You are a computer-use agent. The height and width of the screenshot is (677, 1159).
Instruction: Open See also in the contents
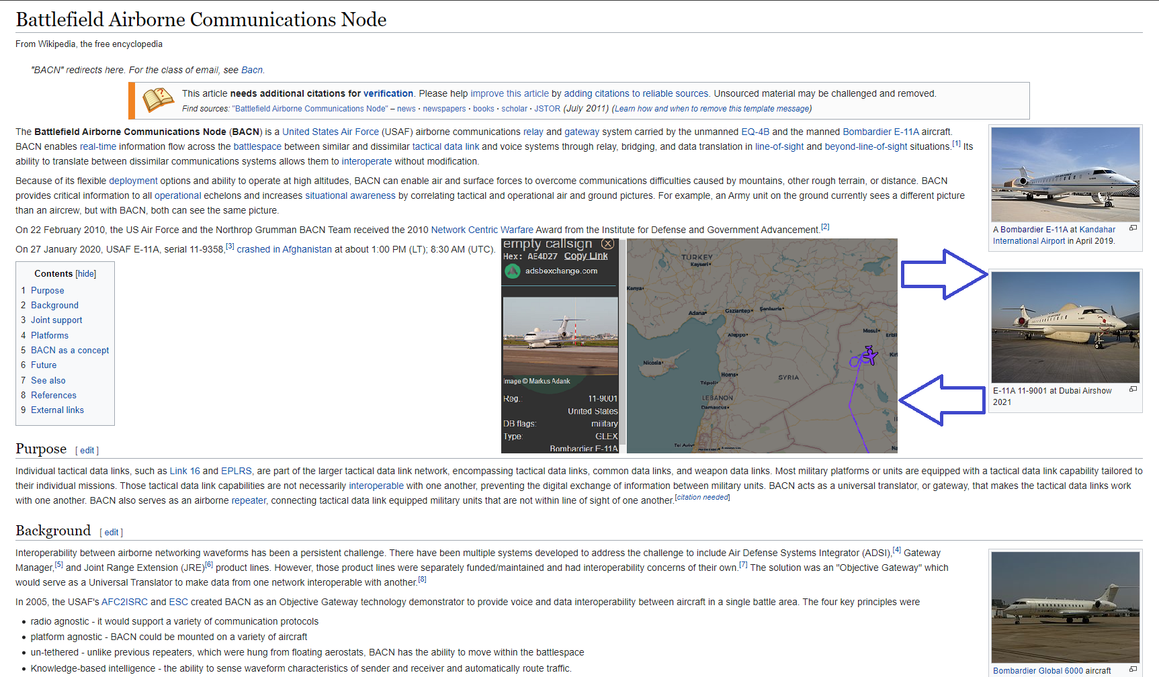[x=48, y=381]
